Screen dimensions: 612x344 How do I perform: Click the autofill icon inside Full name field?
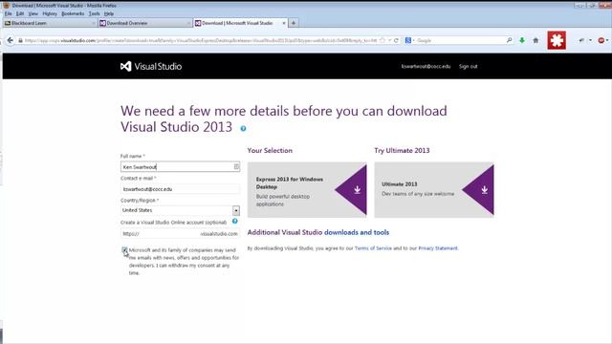(x=236, y=167)
